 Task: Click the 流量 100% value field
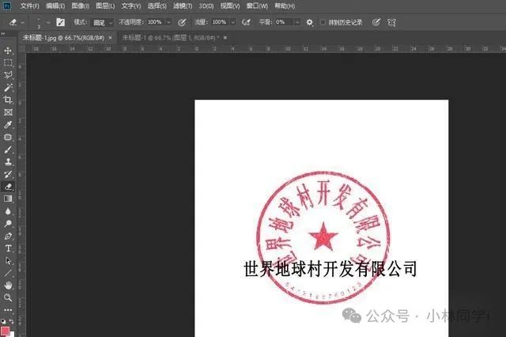[220, 22]
